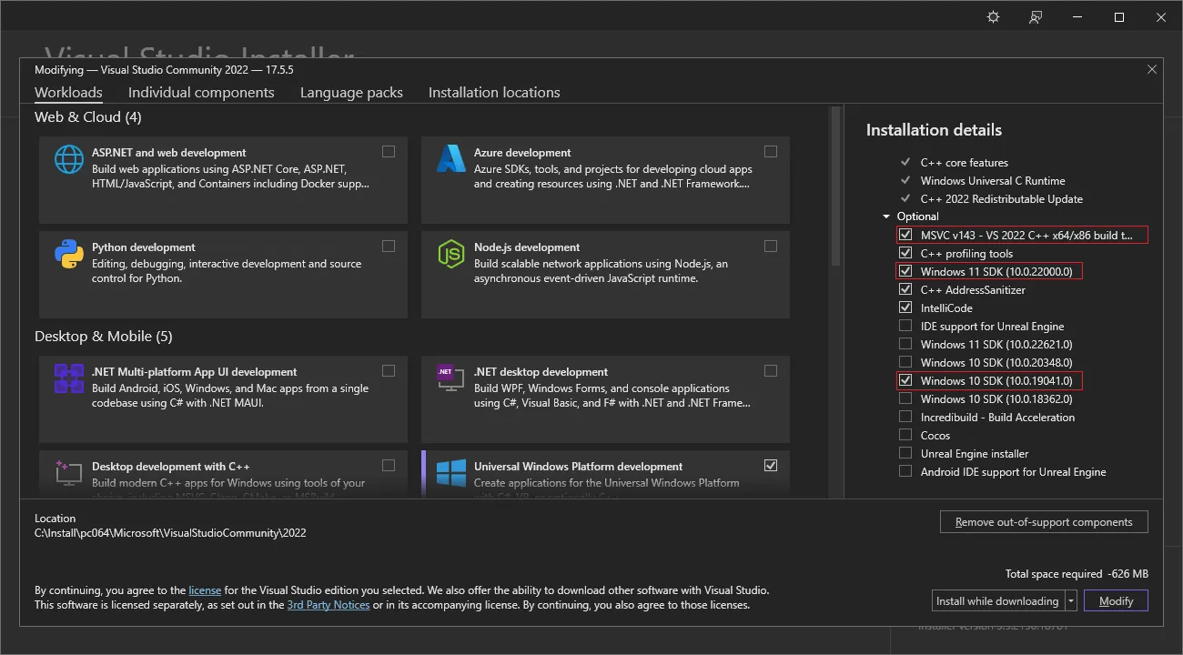Click the Universal Windows Platform logo icon
Screen dimensions: 1183x655
coord(451,473)
